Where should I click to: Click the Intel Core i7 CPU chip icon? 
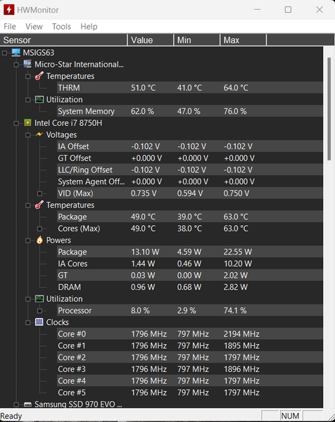tap(27, 122)
